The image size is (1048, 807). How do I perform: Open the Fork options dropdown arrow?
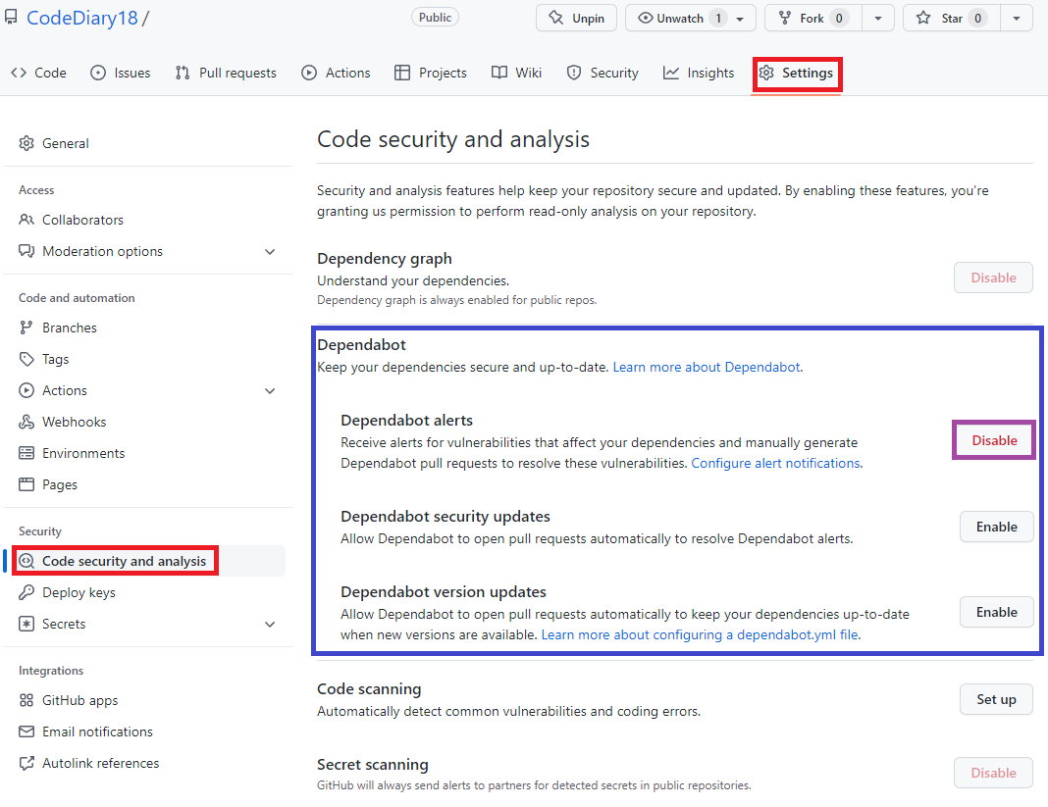[878, 18]
